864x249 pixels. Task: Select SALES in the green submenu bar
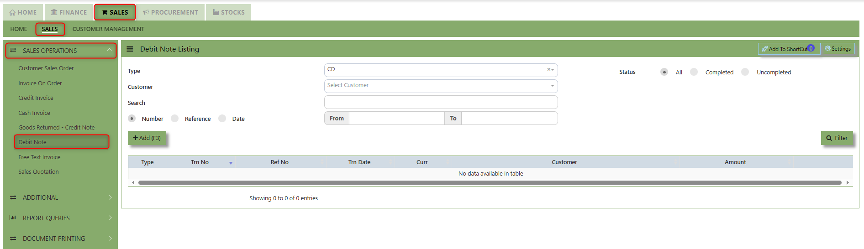(x=50, y=29)
